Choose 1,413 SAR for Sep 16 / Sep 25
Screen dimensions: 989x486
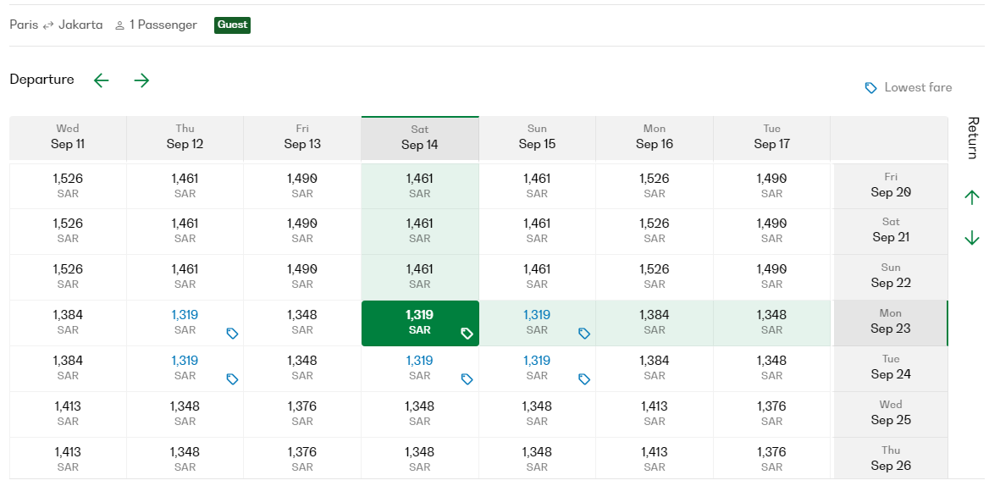[655, 414]
